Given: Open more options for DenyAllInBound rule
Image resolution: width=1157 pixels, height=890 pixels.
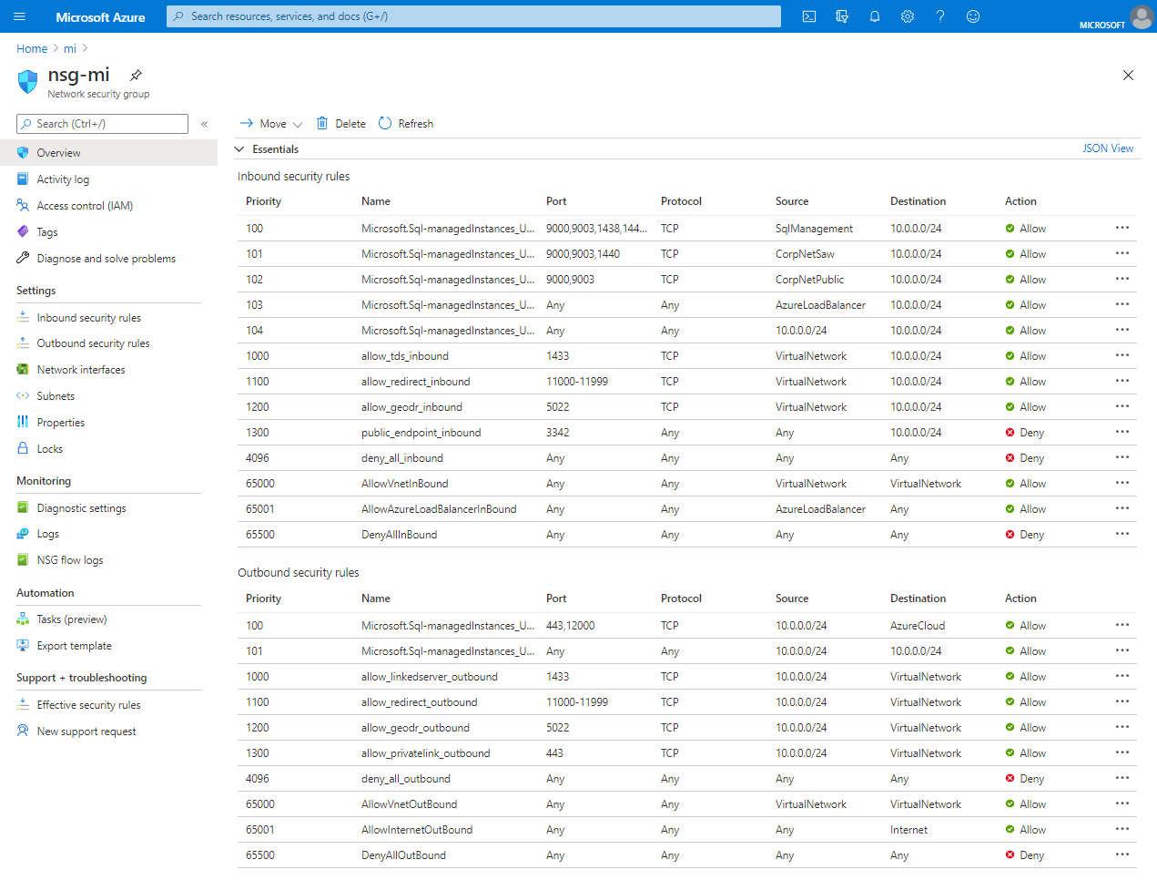Looking at the screenshot, I should (x=1121, y=535).
